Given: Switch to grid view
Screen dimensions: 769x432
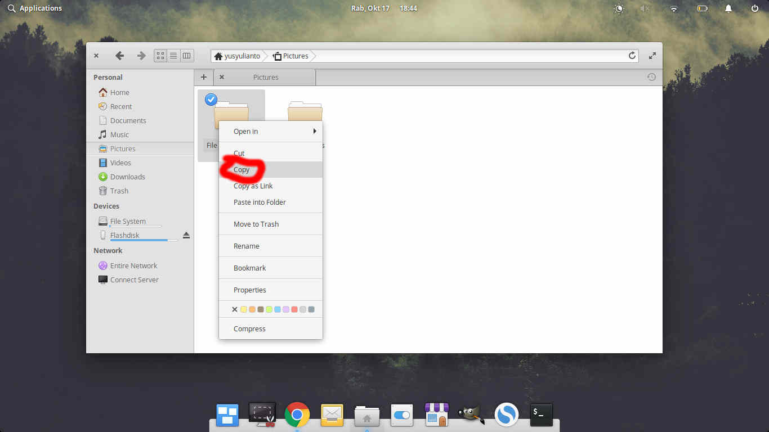Looking at the screenshot, I should [x=160, y=55].
